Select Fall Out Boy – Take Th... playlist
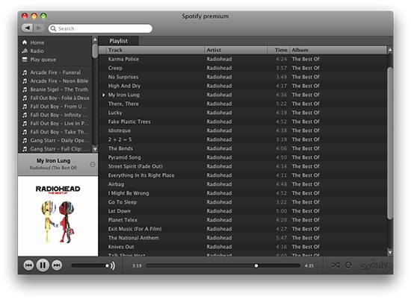411x299 pixels. click(59, 132)
